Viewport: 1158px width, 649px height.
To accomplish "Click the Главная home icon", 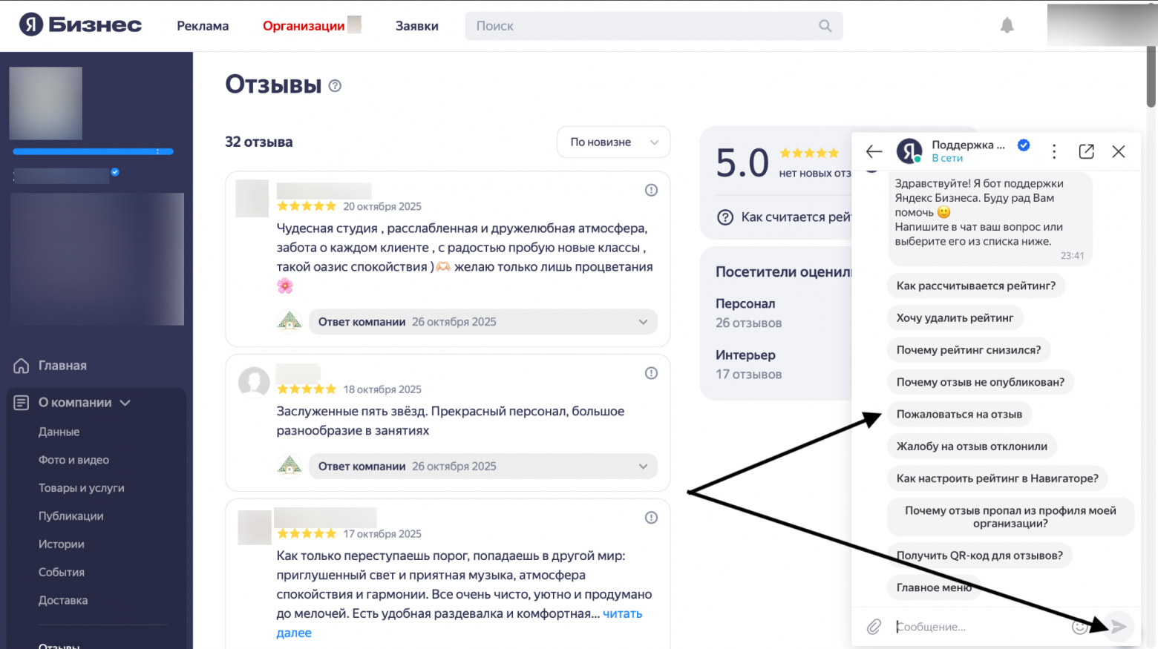I will (x=22, y=366).
